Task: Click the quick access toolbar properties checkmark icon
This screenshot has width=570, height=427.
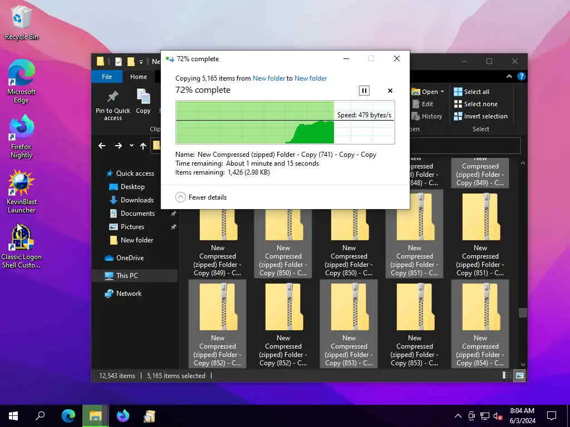Action: [118, 62]
